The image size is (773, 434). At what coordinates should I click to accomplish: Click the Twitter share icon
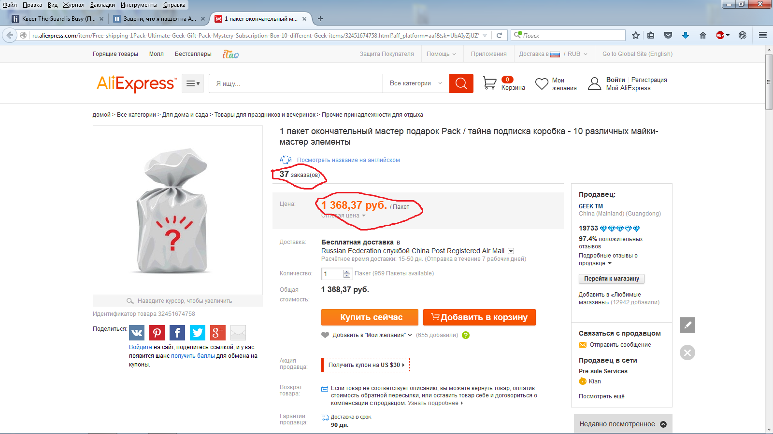[x=198, y=333]
